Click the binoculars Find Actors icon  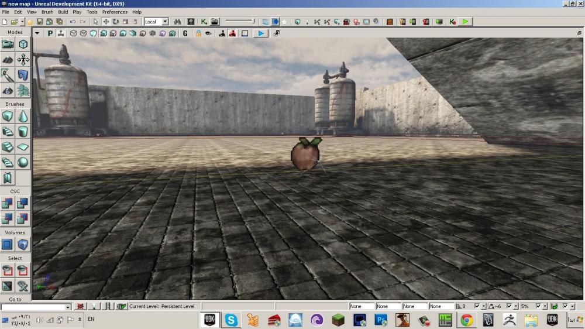point(178,22)
